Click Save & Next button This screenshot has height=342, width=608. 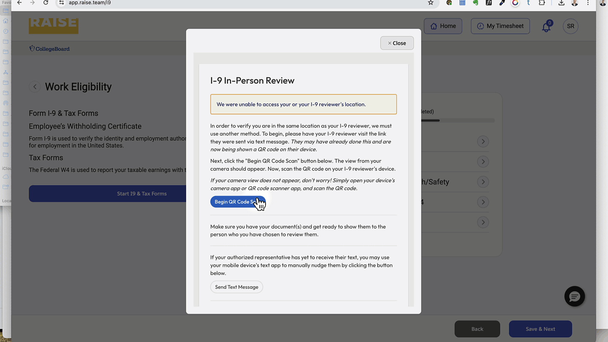(x=540, y=329)
